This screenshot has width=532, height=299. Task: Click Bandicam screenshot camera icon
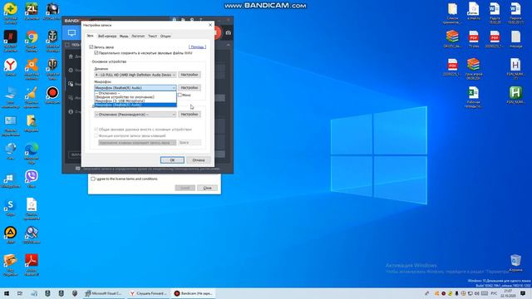[228, 33]
